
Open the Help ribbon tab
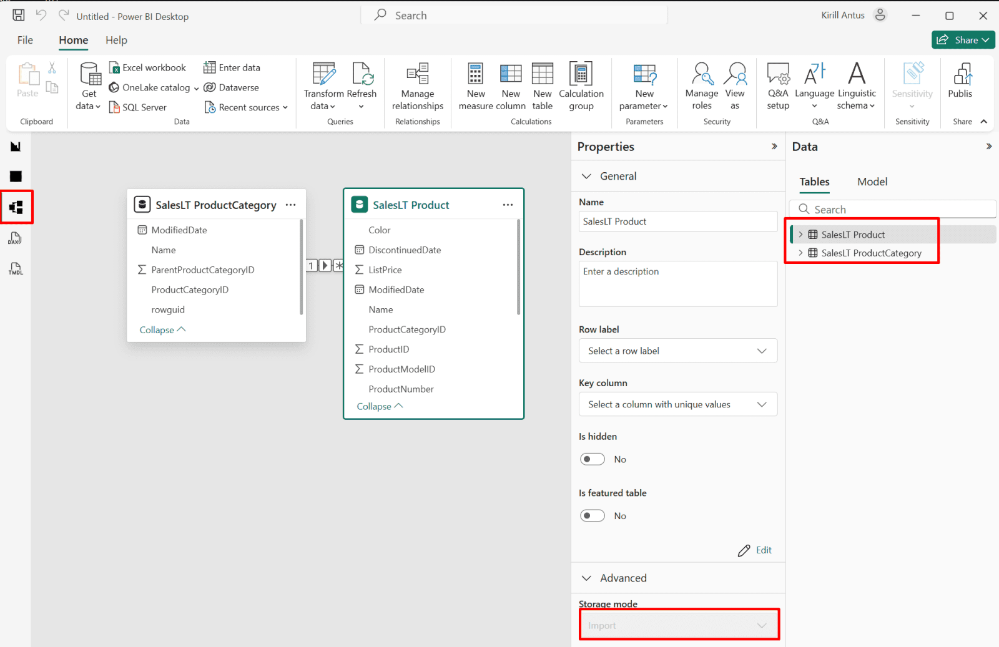[116, 40]
